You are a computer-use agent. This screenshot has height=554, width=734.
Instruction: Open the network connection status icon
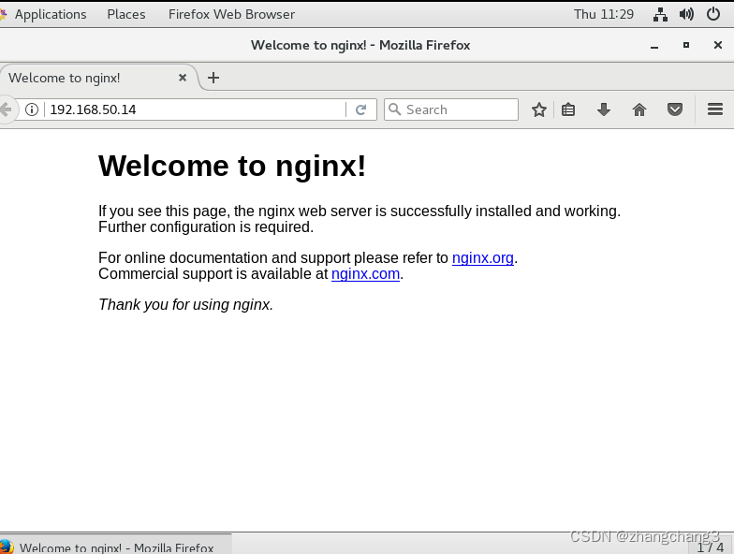click(660, 15)
